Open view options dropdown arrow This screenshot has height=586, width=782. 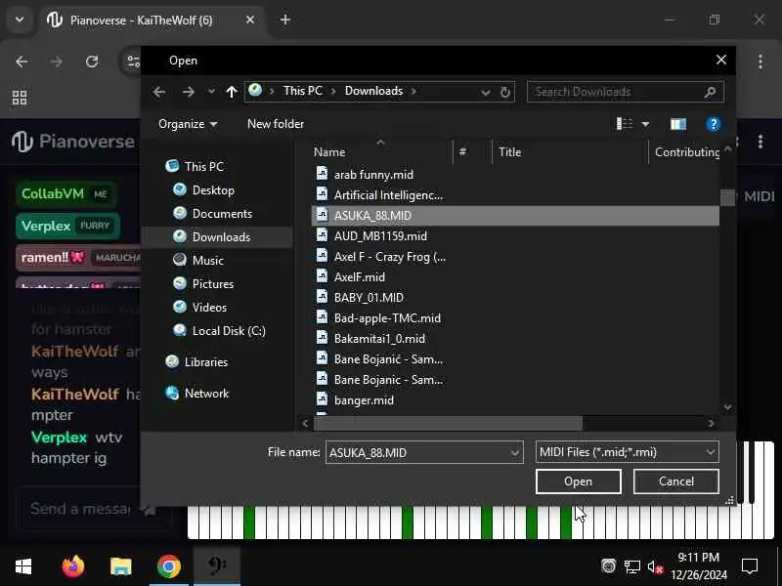[645, 124]
